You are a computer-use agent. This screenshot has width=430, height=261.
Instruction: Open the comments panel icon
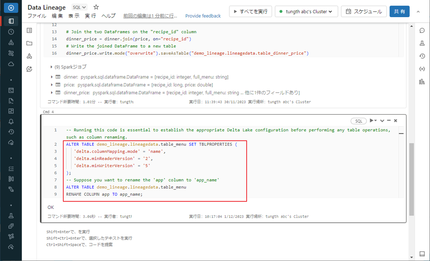pyautogui.click(x=422, y=31)
